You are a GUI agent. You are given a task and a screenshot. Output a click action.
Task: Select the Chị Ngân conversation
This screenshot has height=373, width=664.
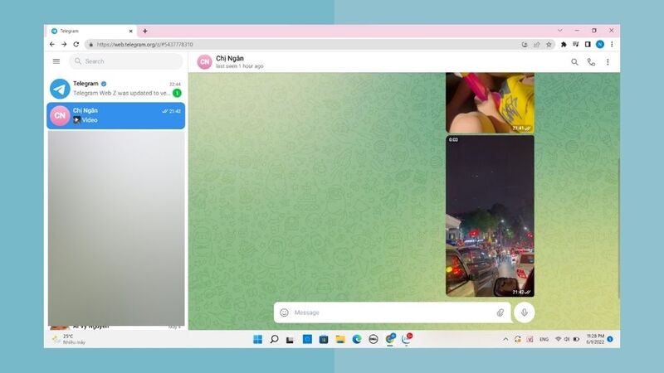[x=115, y=115]
